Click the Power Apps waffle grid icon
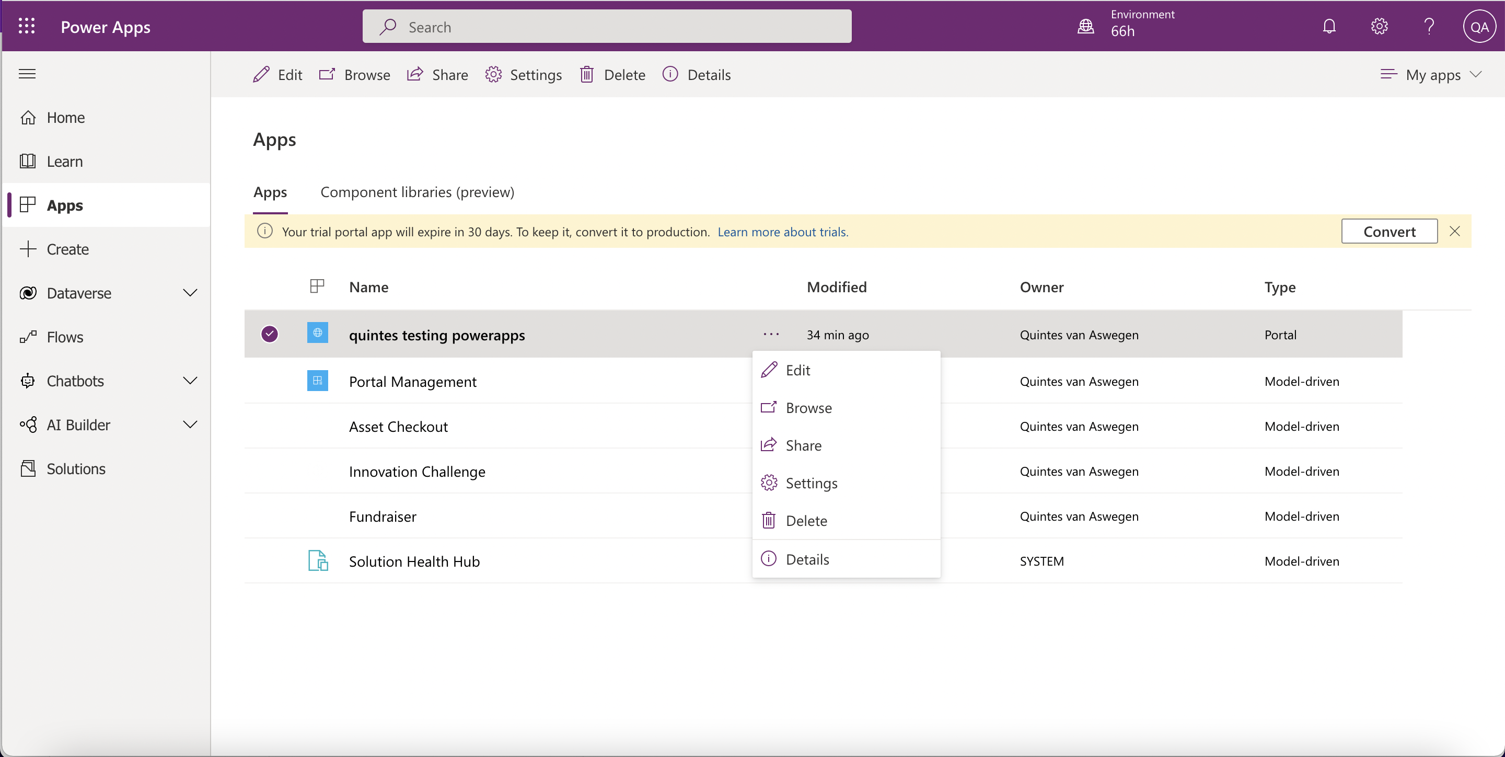Viewport: 1505px width, 757px height. (26, 26)
